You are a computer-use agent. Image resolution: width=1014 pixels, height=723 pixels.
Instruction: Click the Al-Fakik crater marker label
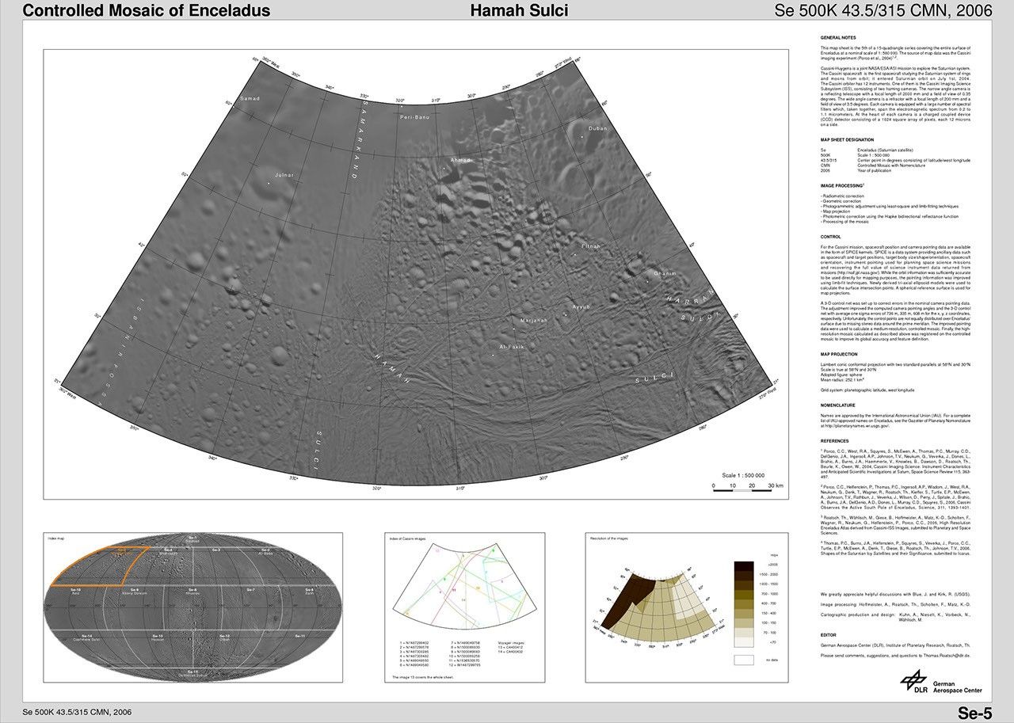[x=511, y=347]
